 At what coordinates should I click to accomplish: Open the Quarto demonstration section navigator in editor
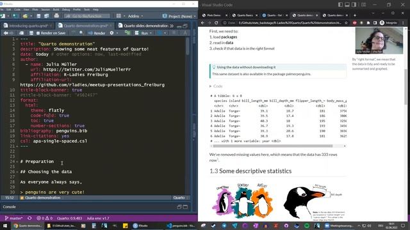(x=40, y=197)
